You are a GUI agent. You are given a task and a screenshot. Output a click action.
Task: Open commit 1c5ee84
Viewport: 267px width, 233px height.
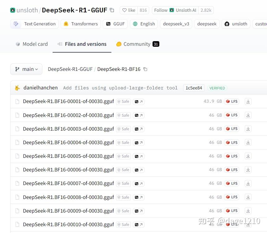[194, 88]
